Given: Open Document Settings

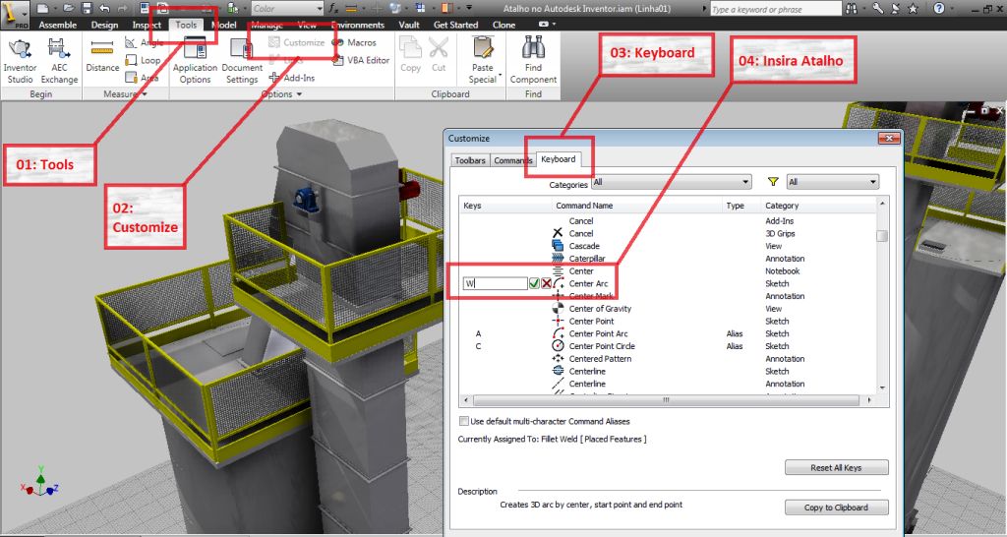Looking at the screenshot, I should pos(241,60).
